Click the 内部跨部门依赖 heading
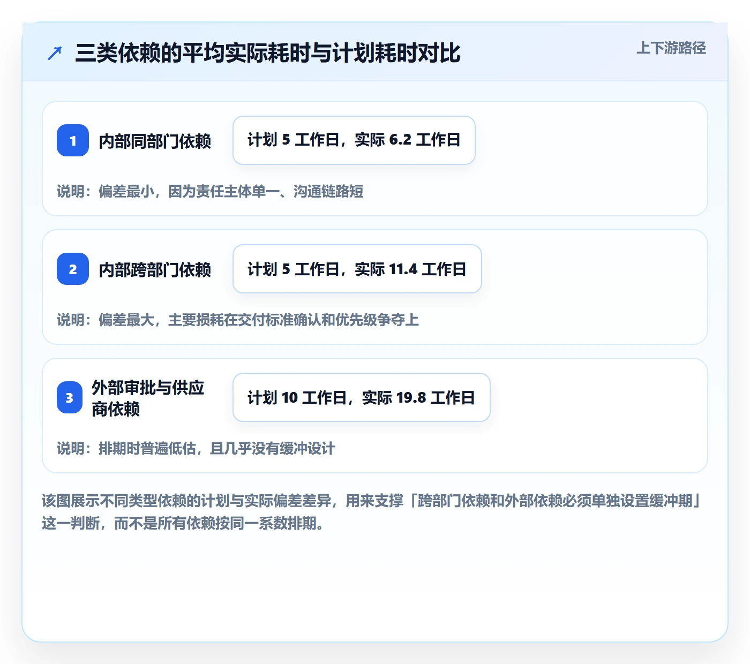Viewport: 750px width, 664px height. (x=155, y=269)
